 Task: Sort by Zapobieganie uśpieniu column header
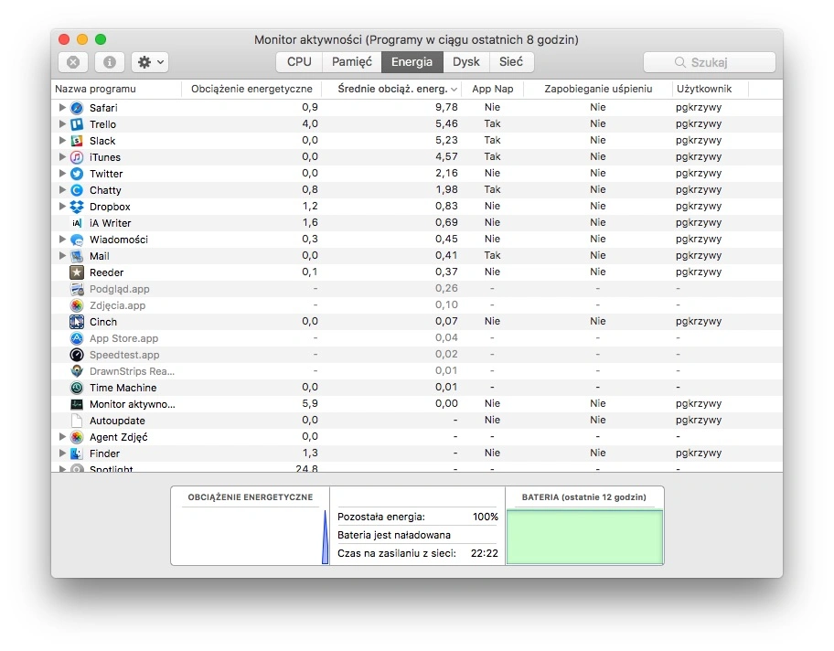tap(598, 89)
